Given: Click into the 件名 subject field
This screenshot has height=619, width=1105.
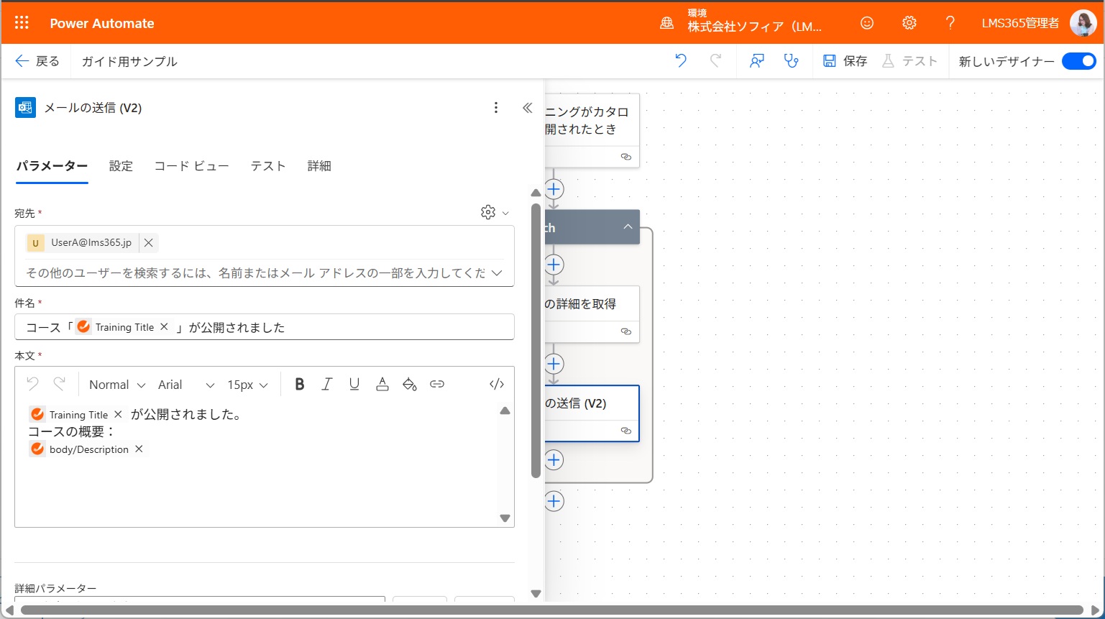Looking at the screenshot, I should point(265,327).
